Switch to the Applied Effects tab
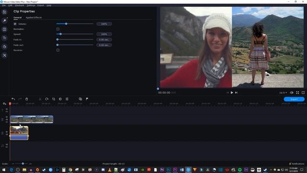The width and height of the screenshot is (307, 173). coord(34,17)
